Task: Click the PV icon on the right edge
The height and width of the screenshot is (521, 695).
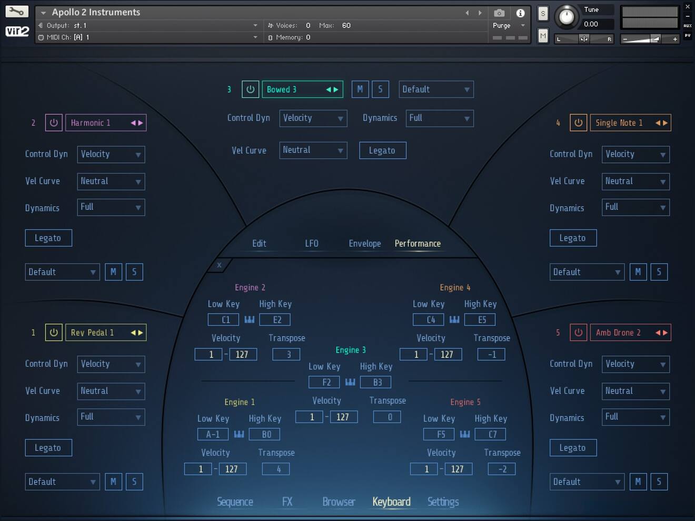Action: click(x=689, y=35)
